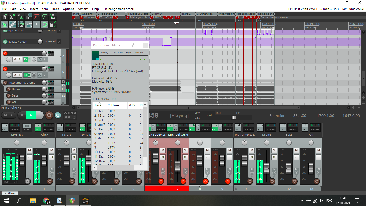Toggle the metronome icon in toolbar
This screenshot has height=206, width=366.
[x=53, y=17]
